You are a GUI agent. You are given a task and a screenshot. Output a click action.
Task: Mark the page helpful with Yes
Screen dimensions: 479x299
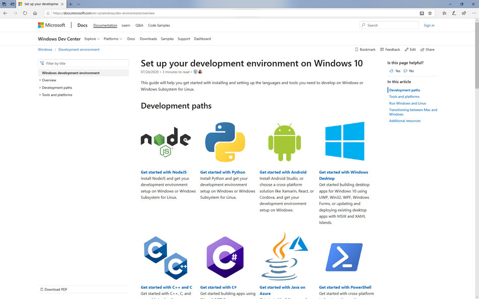[x=395, y=71]
